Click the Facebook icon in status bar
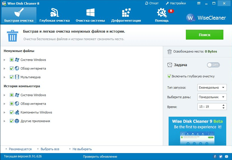Image resolution: width=232 pixels, height=160 pixels. pos(215,157)
